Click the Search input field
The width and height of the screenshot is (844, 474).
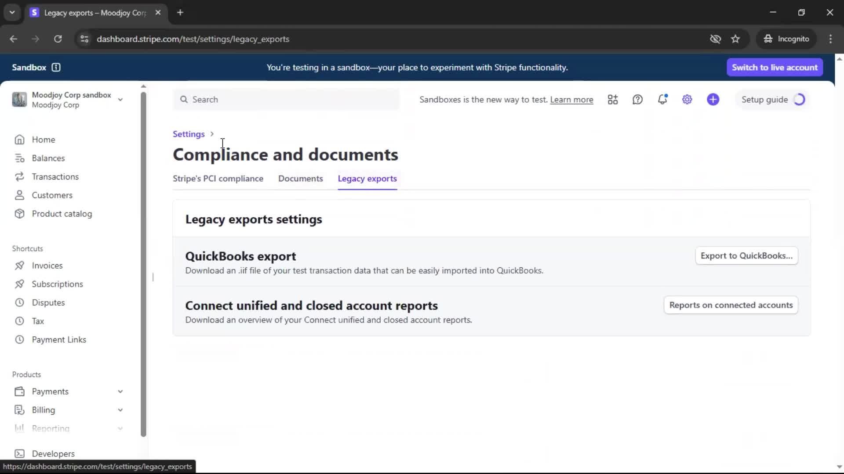pos(286,100)
